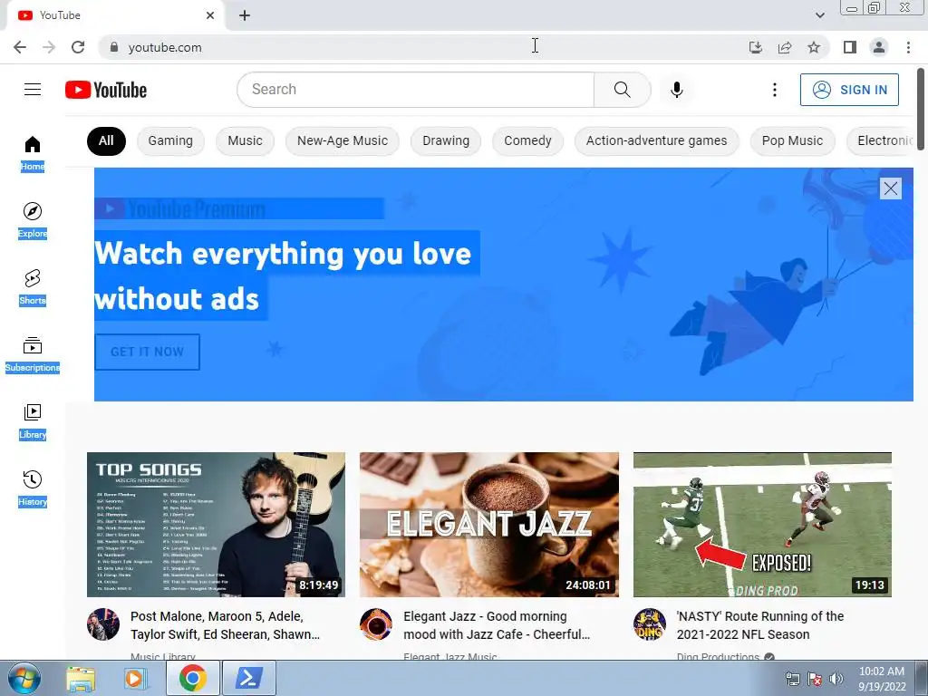928x696 pixels.
Task: Select the New-Age Music chip
Action: (x=342, y=140)
